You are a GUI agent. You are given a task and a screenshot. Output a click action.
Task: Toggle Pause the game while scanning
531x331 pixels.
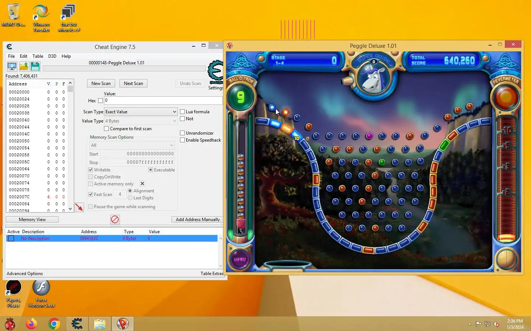(x=91, y=207)
